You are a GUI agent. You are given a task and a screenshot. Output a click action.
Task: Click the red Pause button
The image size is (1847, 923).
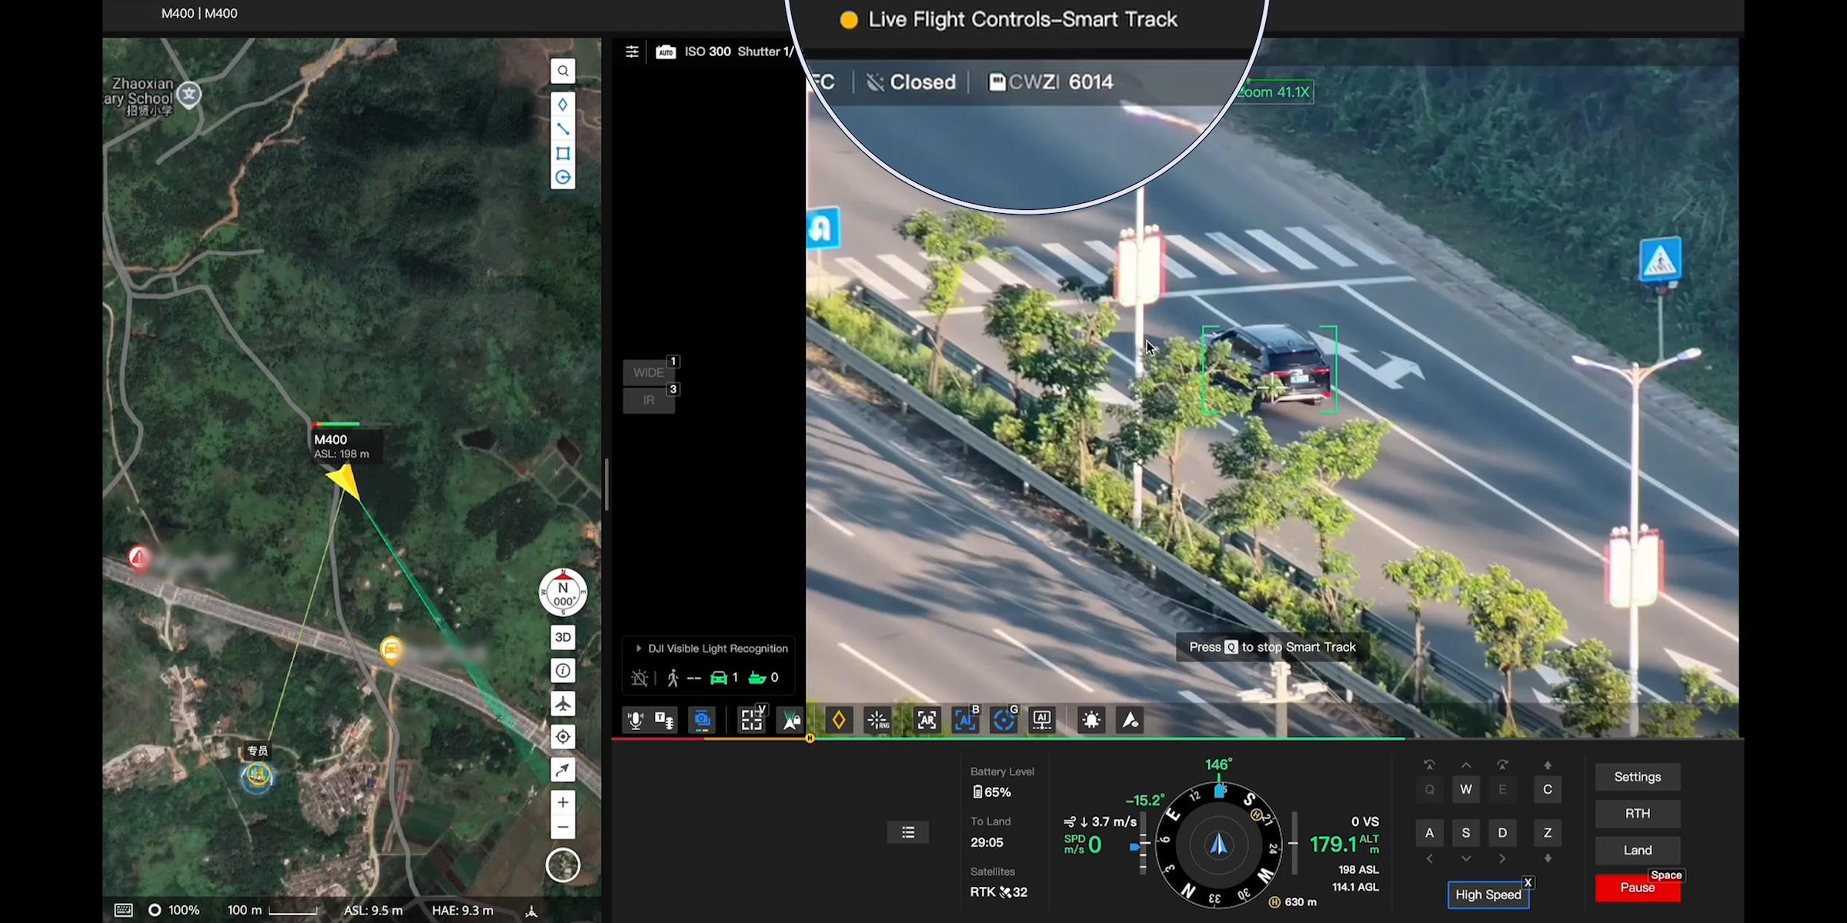pyautogui.click(x=1638, y=888)
